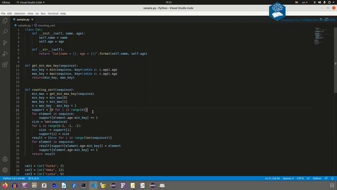Image resolution: width=337 pixels, height=190 pixels.
Task: Click 'def get_min_max_key(sequence):' line
Action: [51, 65]
